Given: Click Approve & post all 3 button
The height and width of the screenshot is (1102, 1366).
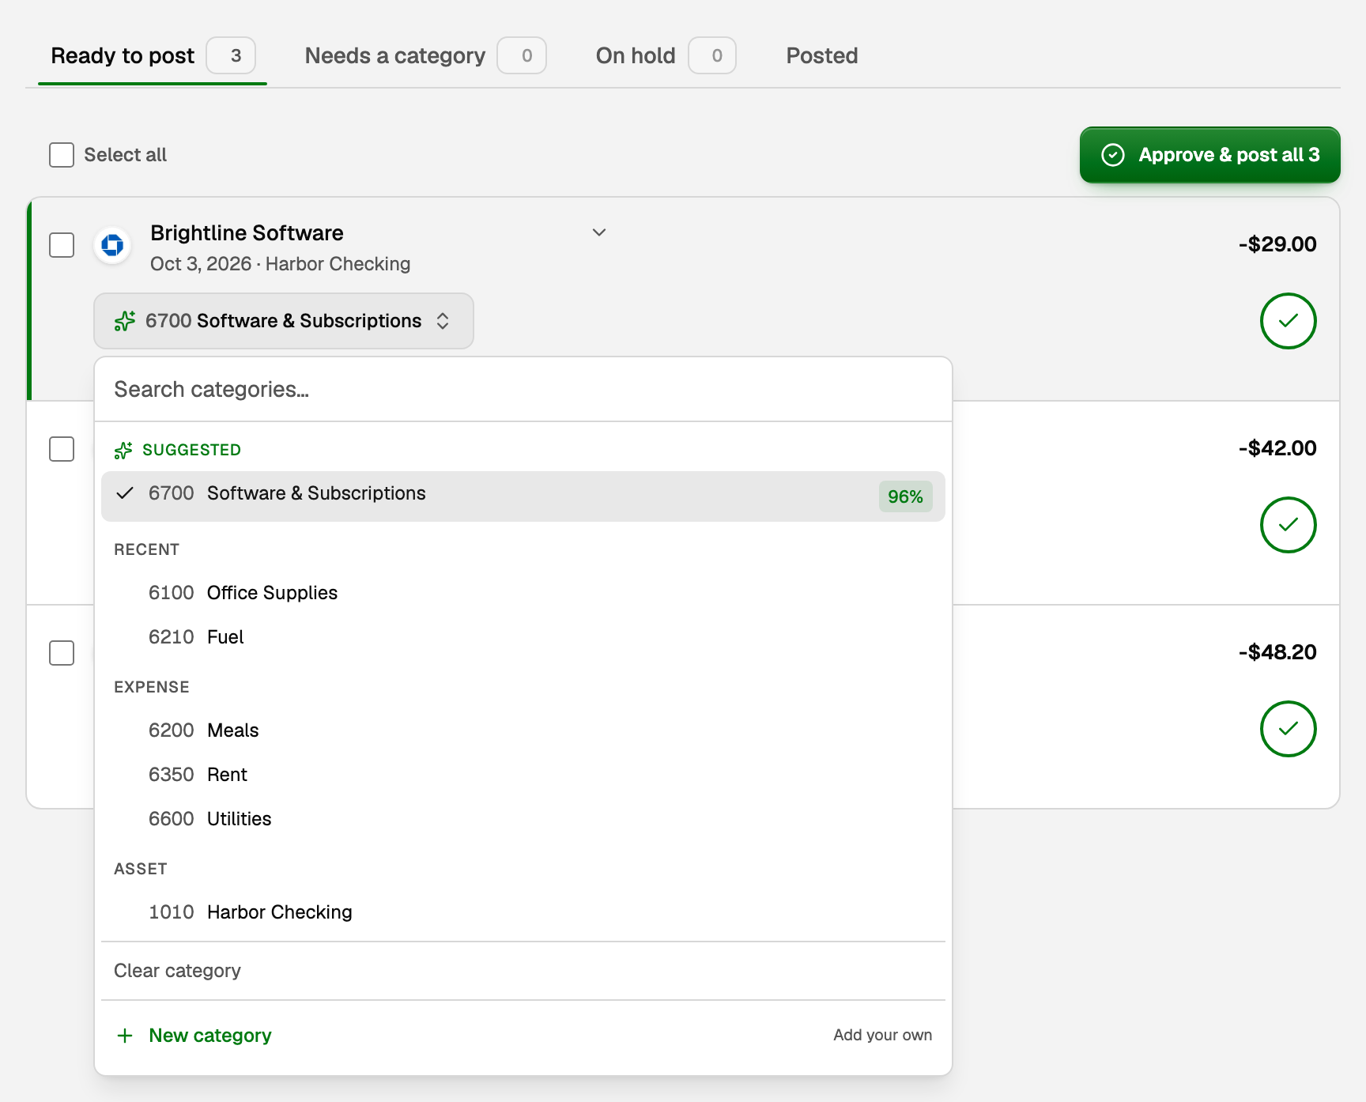Looking at the screenshot, I should point(1210,155).
